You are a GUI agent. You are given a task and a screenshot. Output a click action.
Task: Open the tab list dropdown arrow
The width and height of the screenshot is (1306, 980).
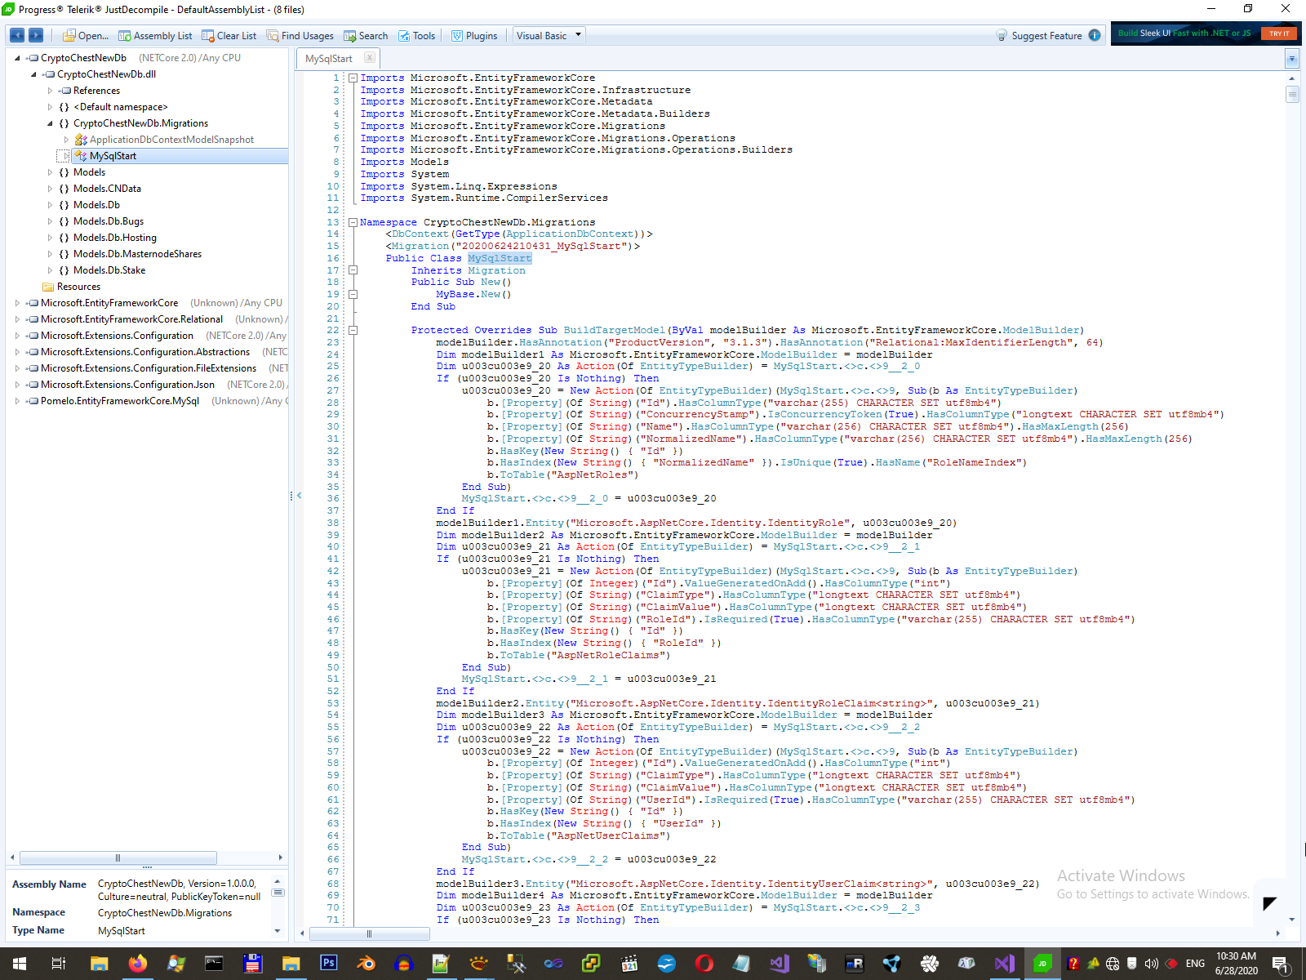click(1291, 58)
